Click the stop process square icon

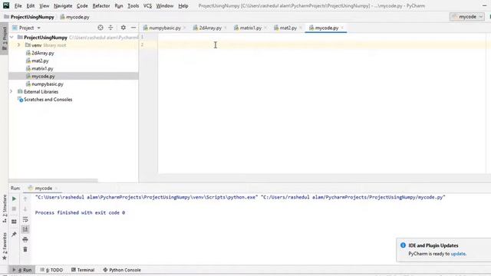(x=14, y=209)
